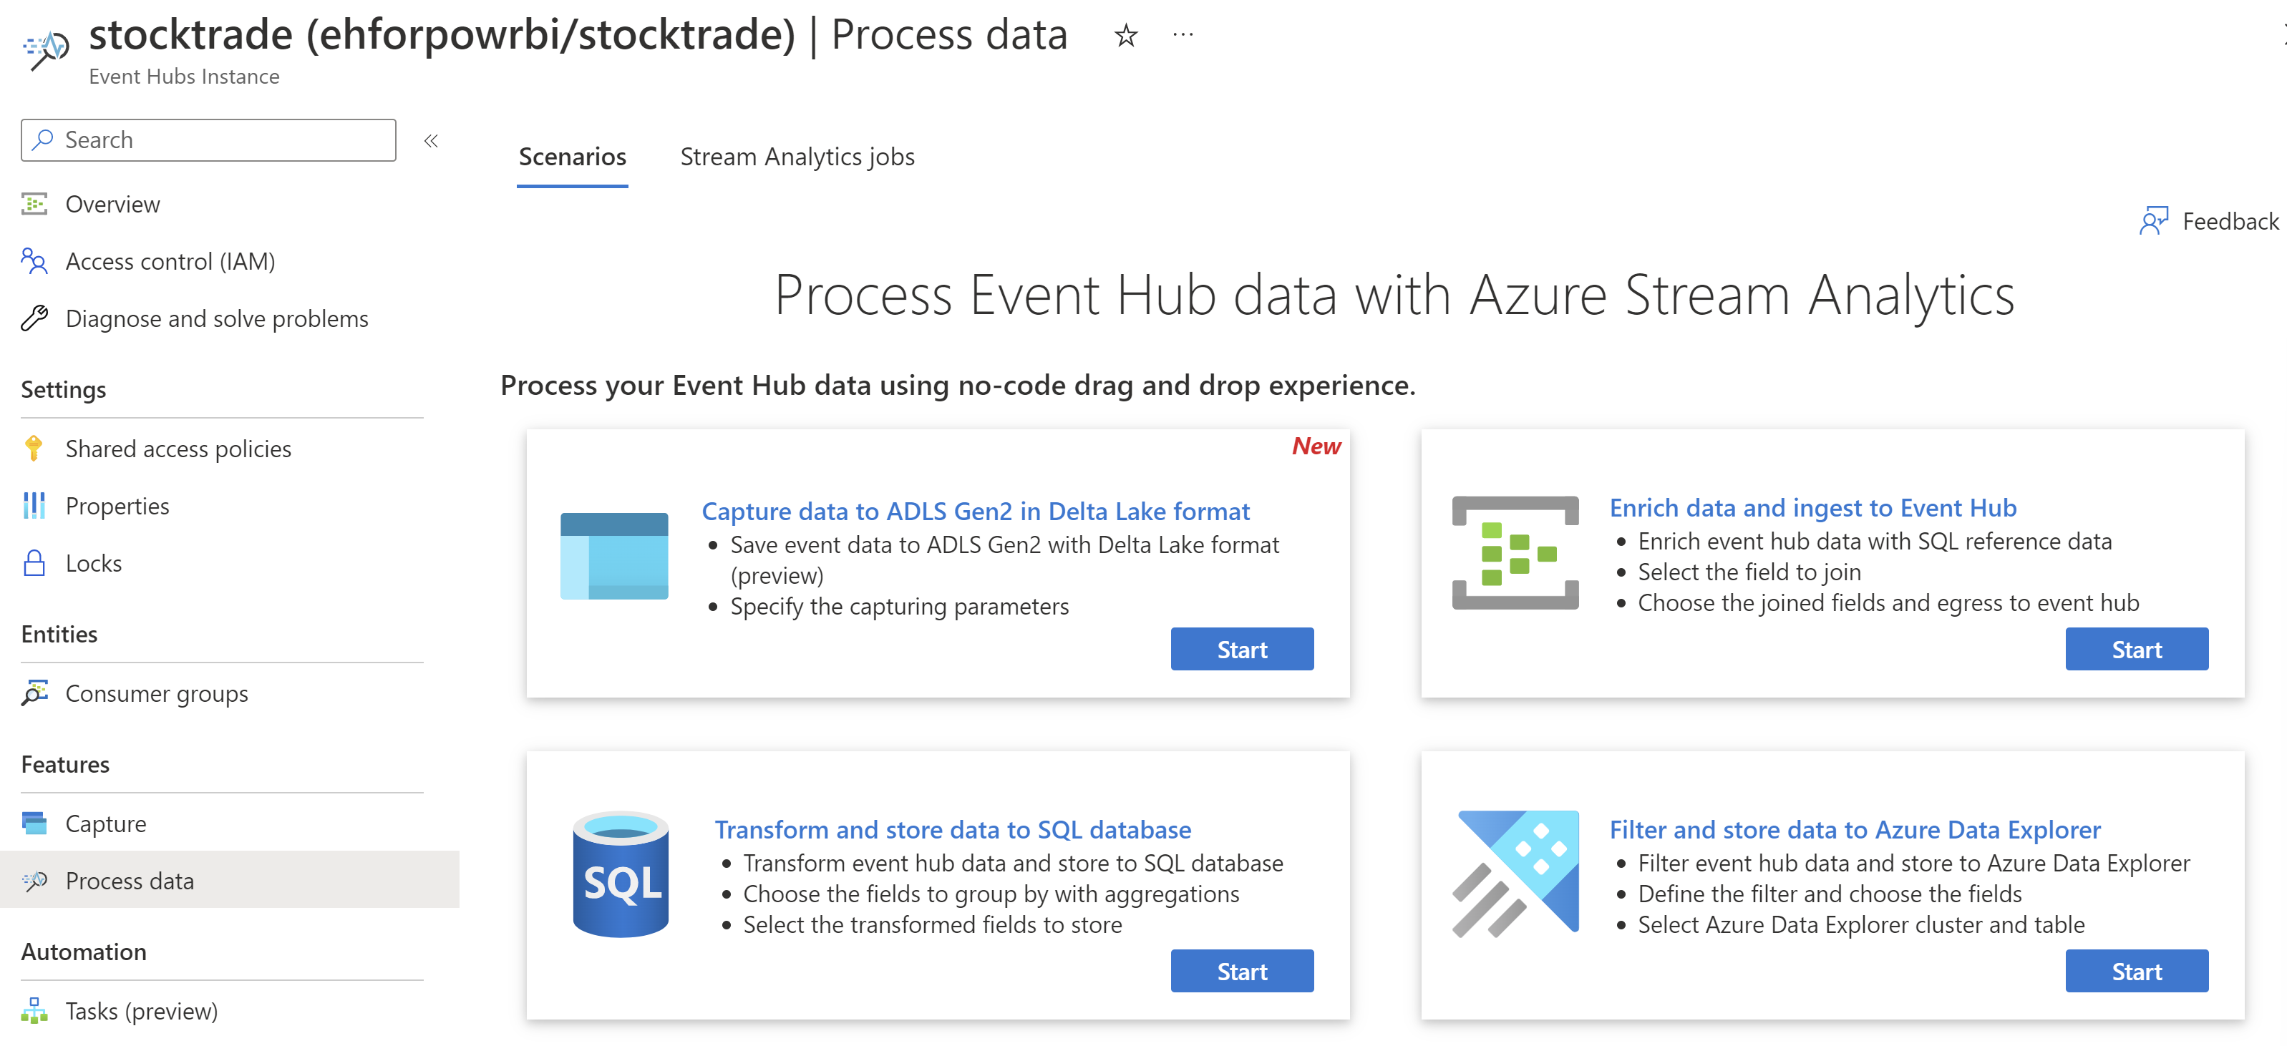This screenshot has width=2287, height=1046.
Task: Open Access control (IAM) people icon
Action: [x=34, y=261]
